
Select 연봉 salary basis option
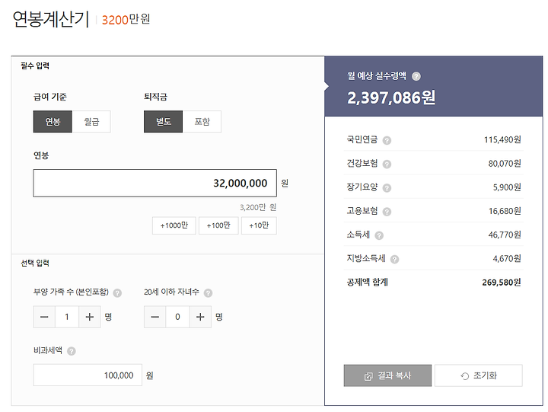tap(53, 122)
